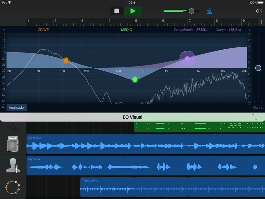Viewport: 265px width, 199px height.
Task: Stop playback with the square button
Action: [117, 11]
